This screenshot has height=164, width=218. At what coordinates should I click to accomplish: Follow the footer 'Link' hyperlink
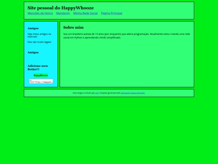(x=97, y=93)
